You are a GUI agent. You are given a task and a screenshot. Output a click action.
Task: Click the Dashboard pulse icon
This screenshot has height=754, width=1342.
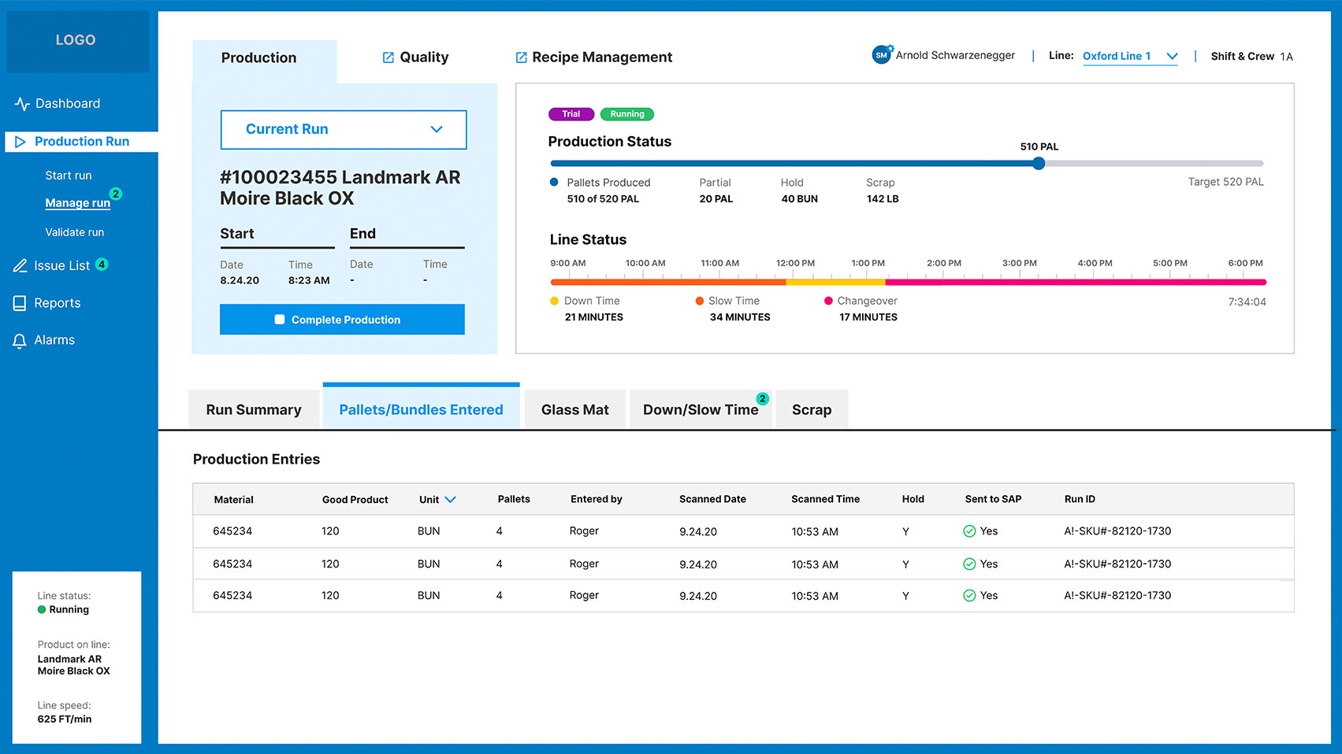tap(22, 104)
